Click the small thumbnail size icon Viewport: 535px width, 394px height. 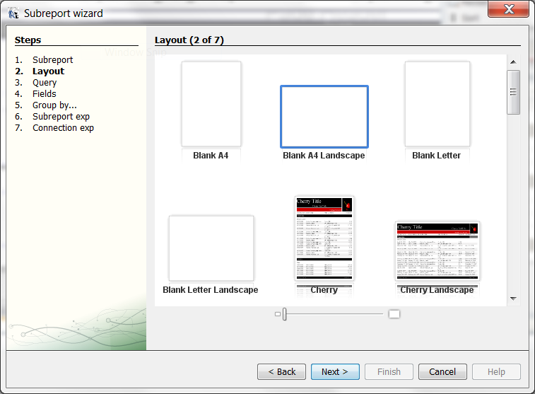[x=277, y=314]
